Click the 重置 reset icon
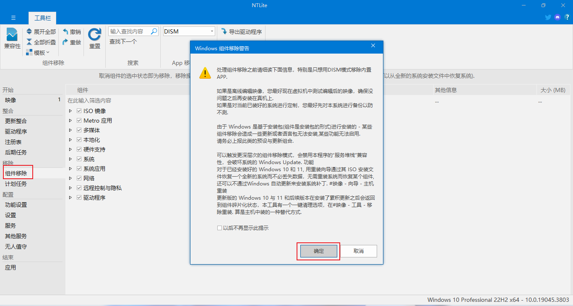 pos(95,34)
